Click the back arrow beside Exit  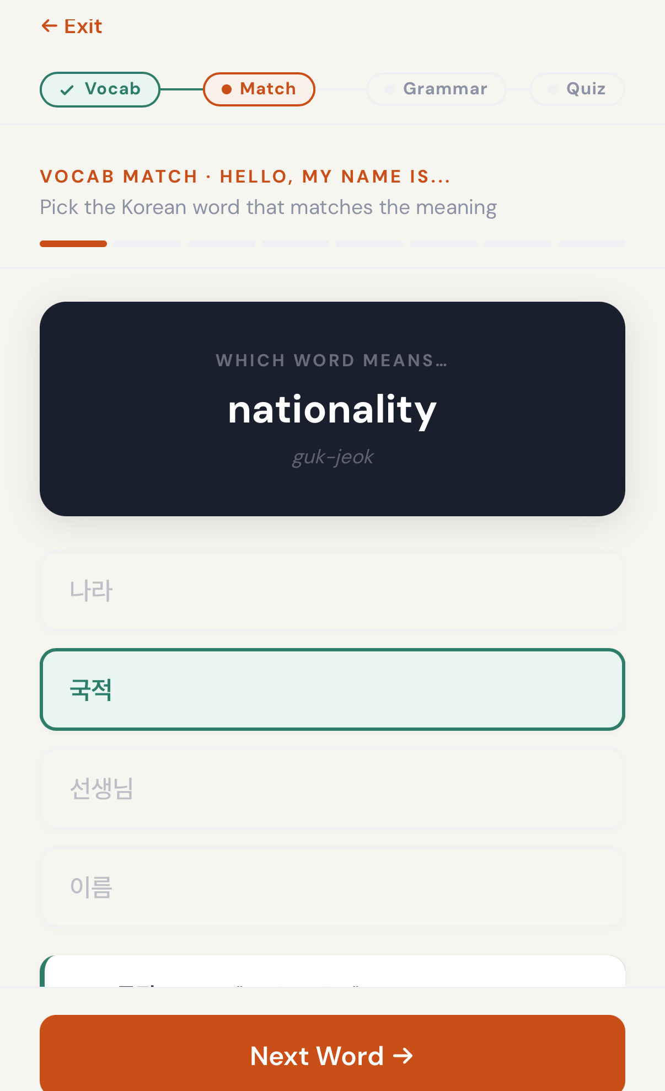(49, 25)
